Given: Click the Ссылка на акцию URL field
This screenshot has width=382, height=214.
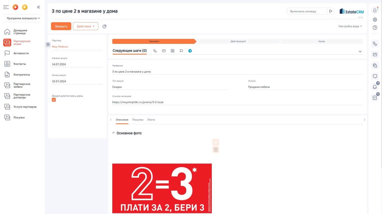Looking at the screenshot, I should pyautogui.click(x=238, y=102).
